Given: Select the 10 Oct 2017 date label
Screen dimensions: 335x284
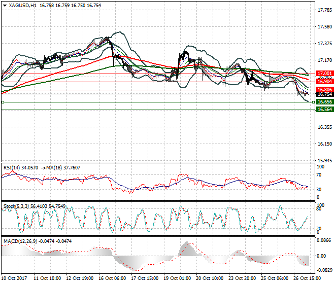Looking at the screenshot, I should point(14,278).
